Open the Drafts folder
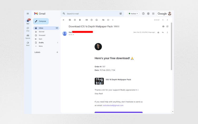 (46, 43)
